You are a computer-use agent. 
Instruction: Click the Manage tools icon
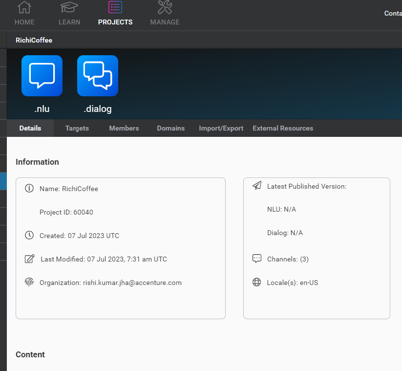(165, 8)
